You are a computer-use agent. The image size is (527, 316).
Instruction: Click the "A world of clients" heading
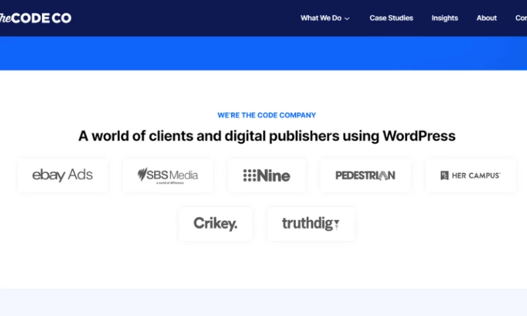click(267, 136)
